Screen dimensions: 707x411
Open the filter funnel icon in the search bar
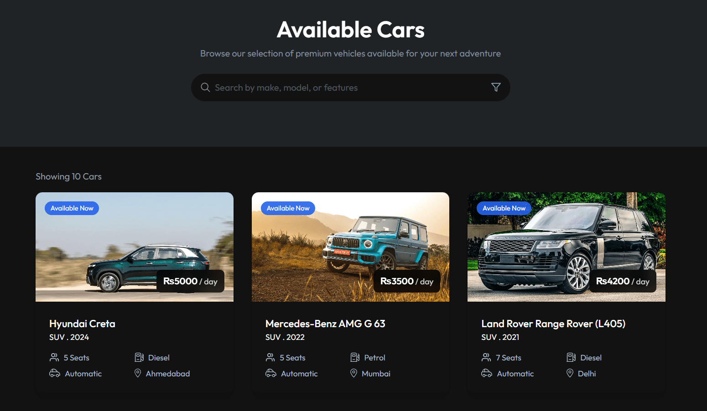click(x=496, y=87)
